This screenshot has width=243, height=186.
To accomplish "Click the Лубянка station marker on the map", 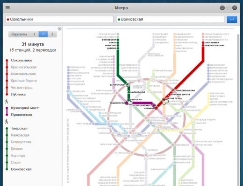I will [x=156, y=108].
